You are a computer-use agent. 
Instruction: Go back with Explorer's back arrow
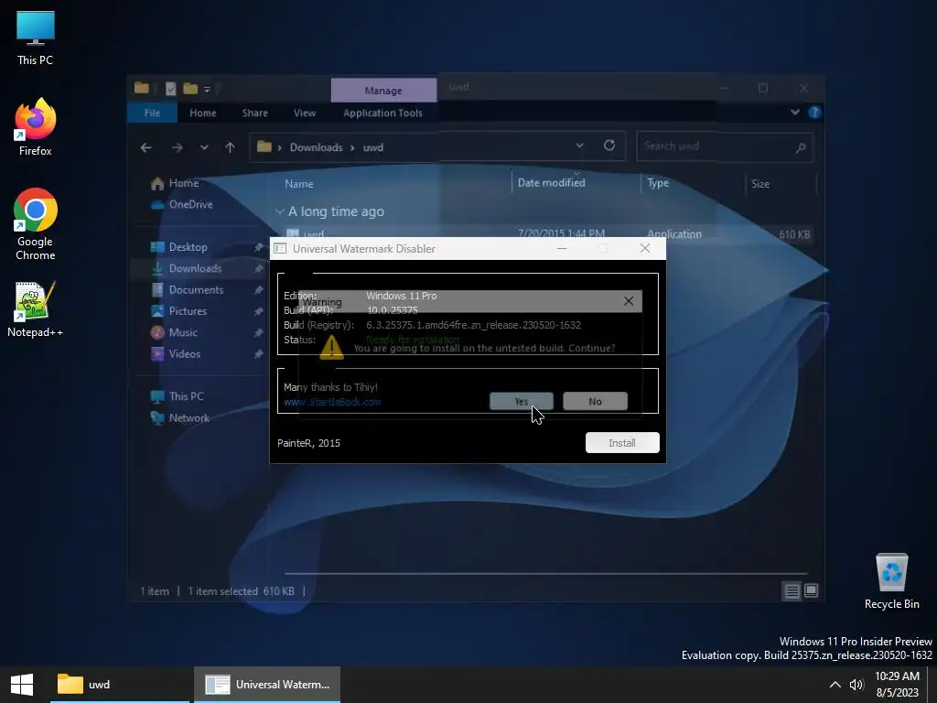pos(145,147)
